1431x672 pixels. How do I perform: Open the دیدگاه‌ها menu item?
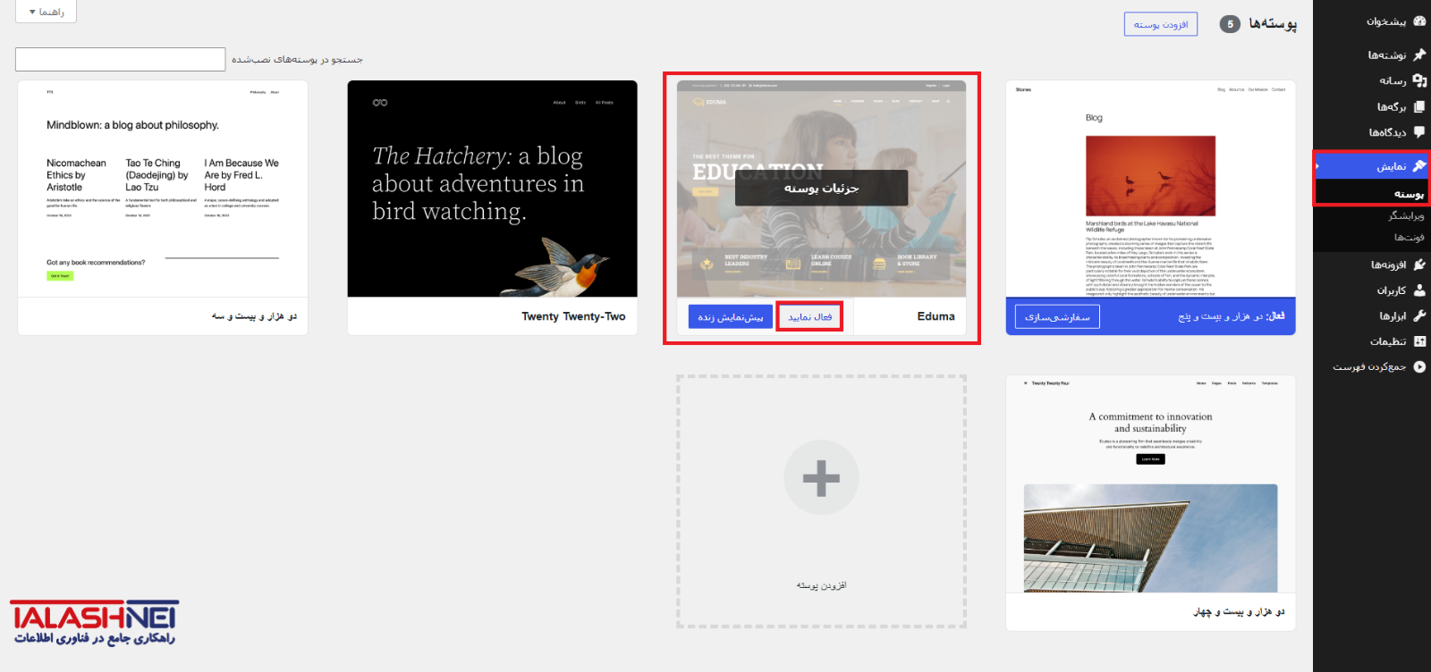(1372, 132)
